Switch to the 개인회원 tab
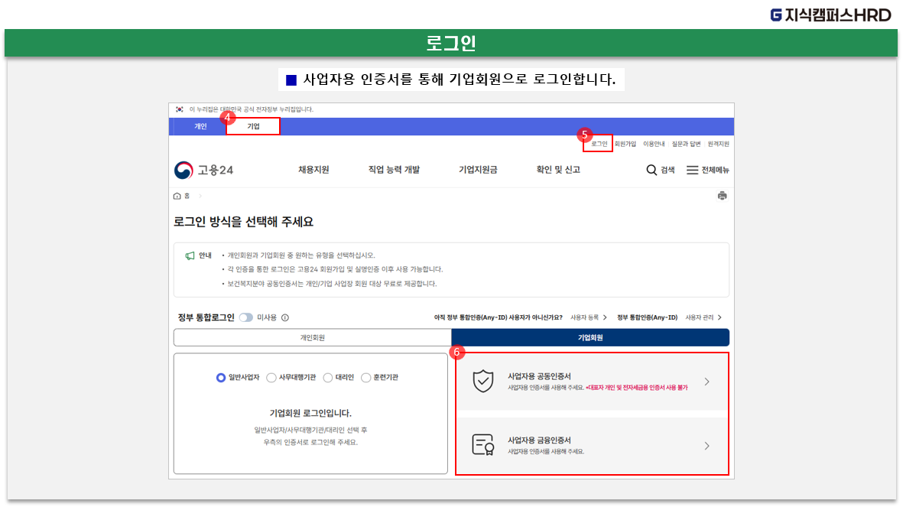This screenshot has width=903, height=507. tap(312, 337)
